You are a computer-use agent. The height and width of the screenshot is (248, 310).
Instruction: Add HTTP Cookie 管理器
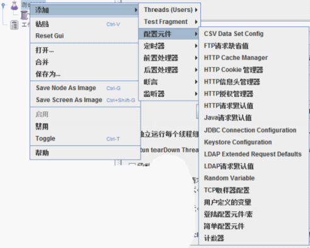(x=254, y=70)
